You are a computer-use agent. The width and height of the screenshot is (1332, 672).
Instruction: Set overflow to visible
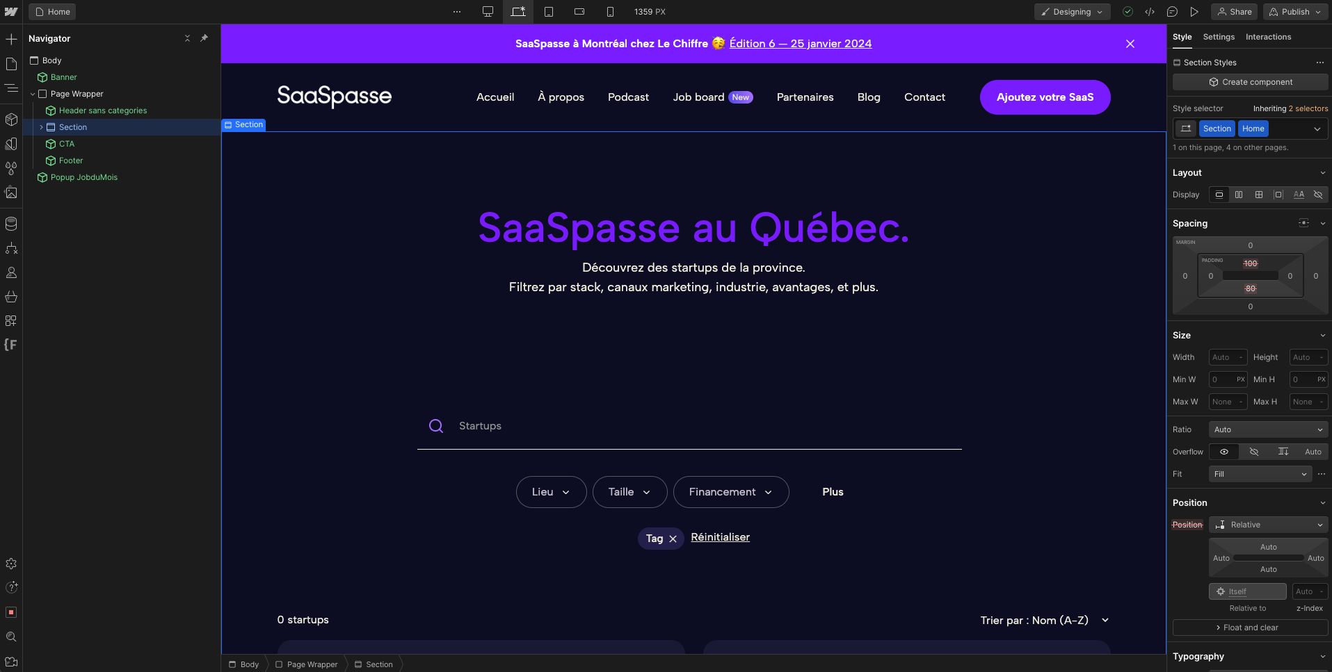[x=1224, y=452]
